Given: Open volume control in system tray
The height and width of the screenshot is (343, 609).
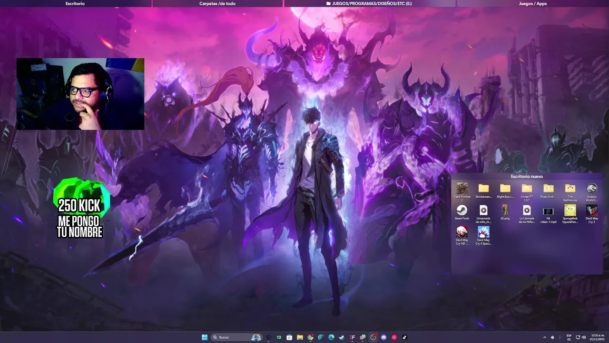Looking at the screenshot, I should click(584, 337).
